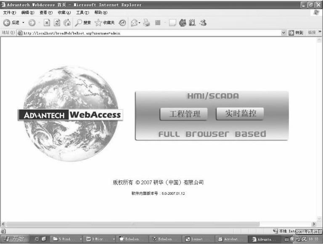
Task: Click the status bar page icon
Action: tap(3, 231)
